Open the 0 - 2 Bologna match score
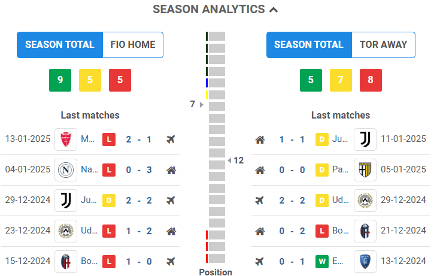 [292, 230]
